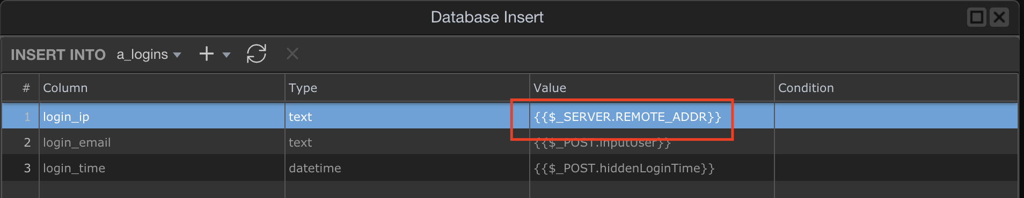Click the text type of login_ip
This screenshot has width=1024, height=198.
point(407,117)
